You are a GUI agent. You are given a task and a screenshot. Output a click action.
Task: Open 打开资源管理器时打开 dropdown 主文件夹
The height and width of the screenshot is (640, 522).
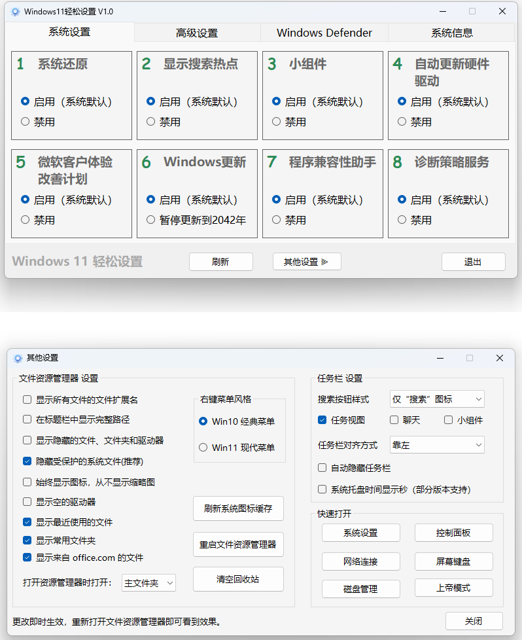(x=149, y=583)
